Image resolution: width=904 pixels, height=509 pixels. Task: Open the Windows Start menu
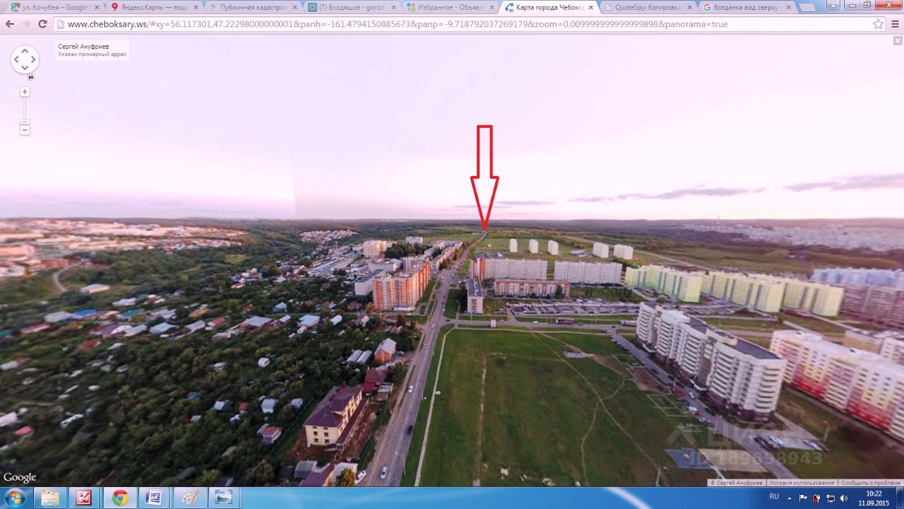point(14,498)
